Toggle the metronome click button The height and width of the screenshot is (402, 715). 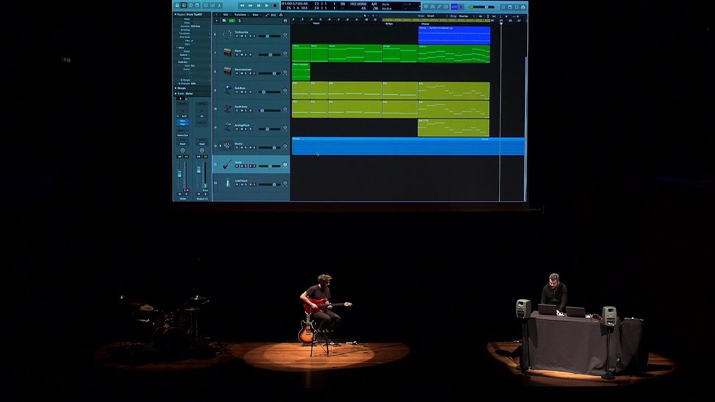point(462,7)
